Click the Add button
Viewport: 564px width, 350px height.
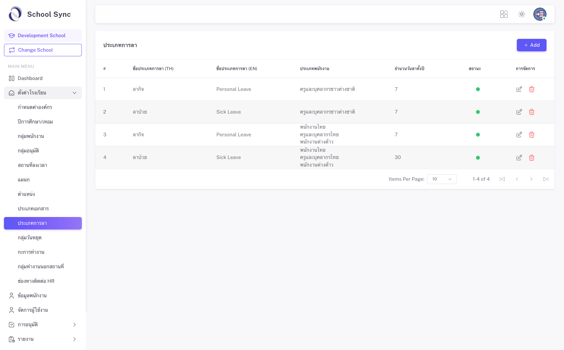531,45
